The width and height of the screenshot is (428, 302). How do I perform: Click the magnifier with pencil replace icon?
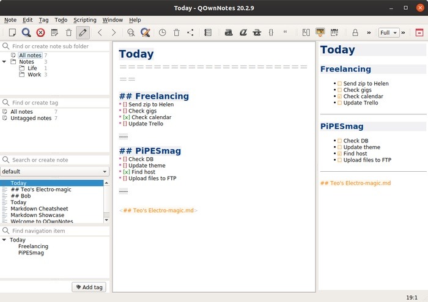[146, 32]
